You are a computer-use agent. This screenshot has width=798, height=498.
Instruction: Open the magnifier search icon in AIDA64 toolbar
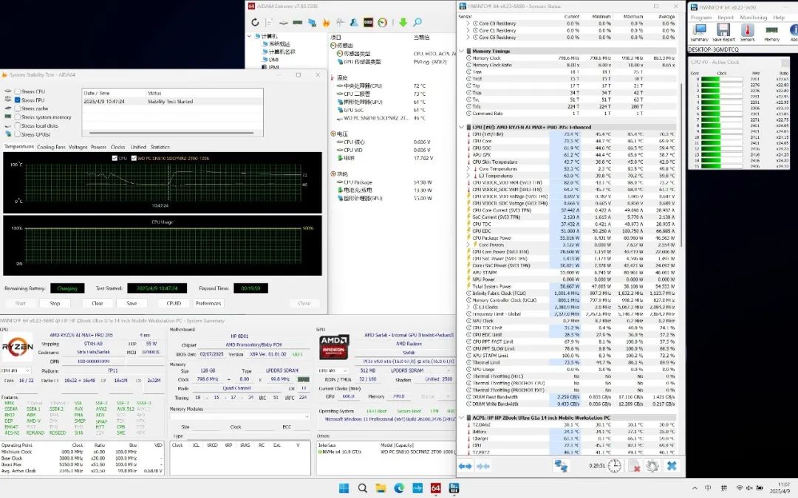pos(417,22)
